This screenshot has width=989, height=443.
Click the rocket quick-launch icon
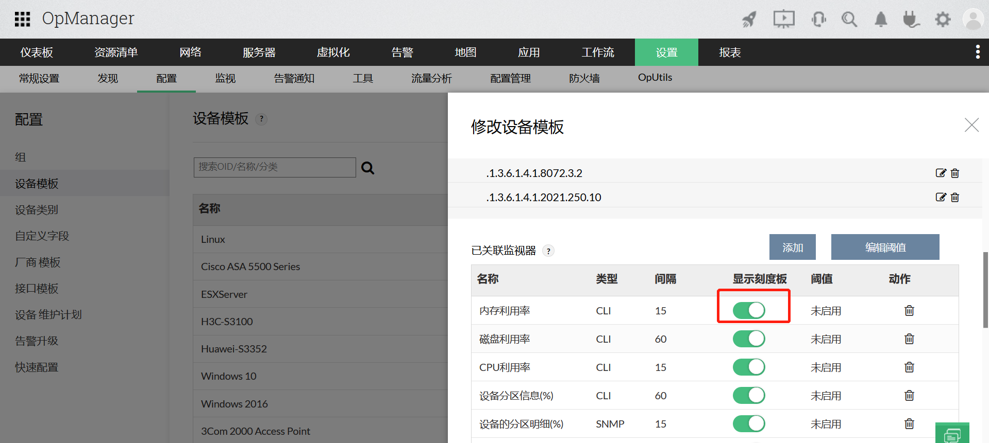749,20
